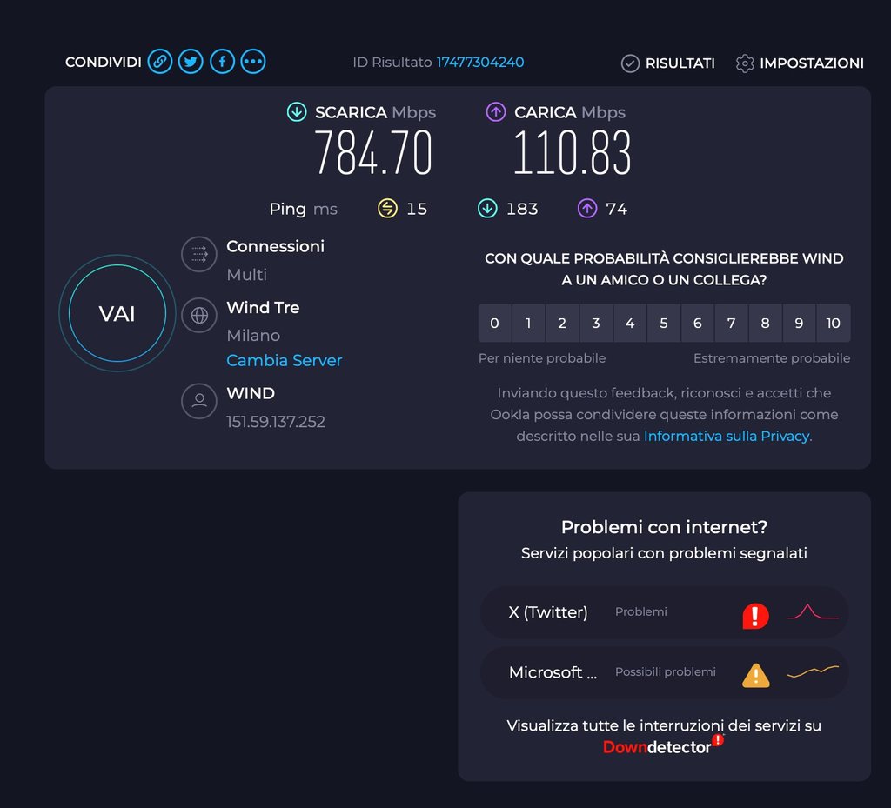Open the Microsoft possible problems row
This screenshot has height=808, width=891.
pos(664,672)
